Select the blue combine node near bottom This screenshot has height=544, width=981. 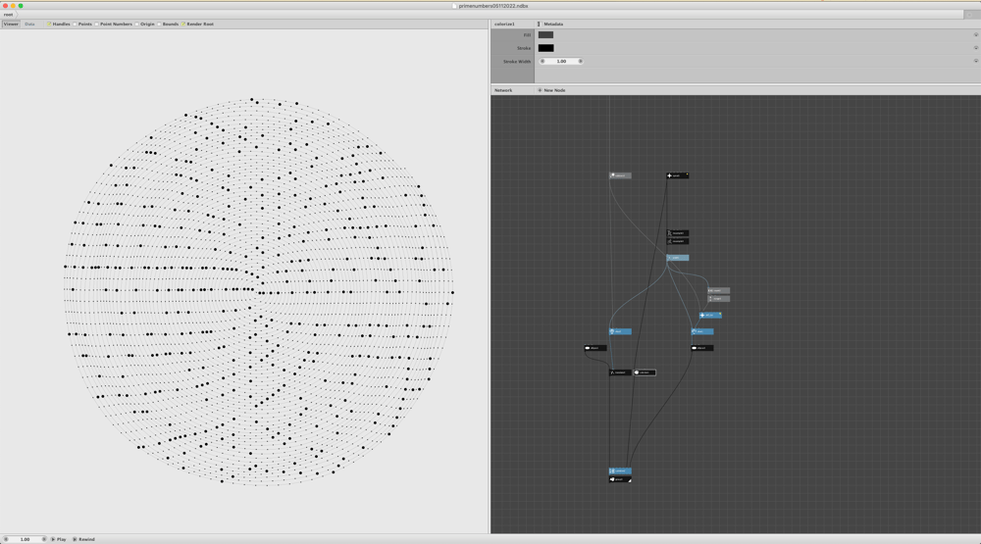[620, 470]
